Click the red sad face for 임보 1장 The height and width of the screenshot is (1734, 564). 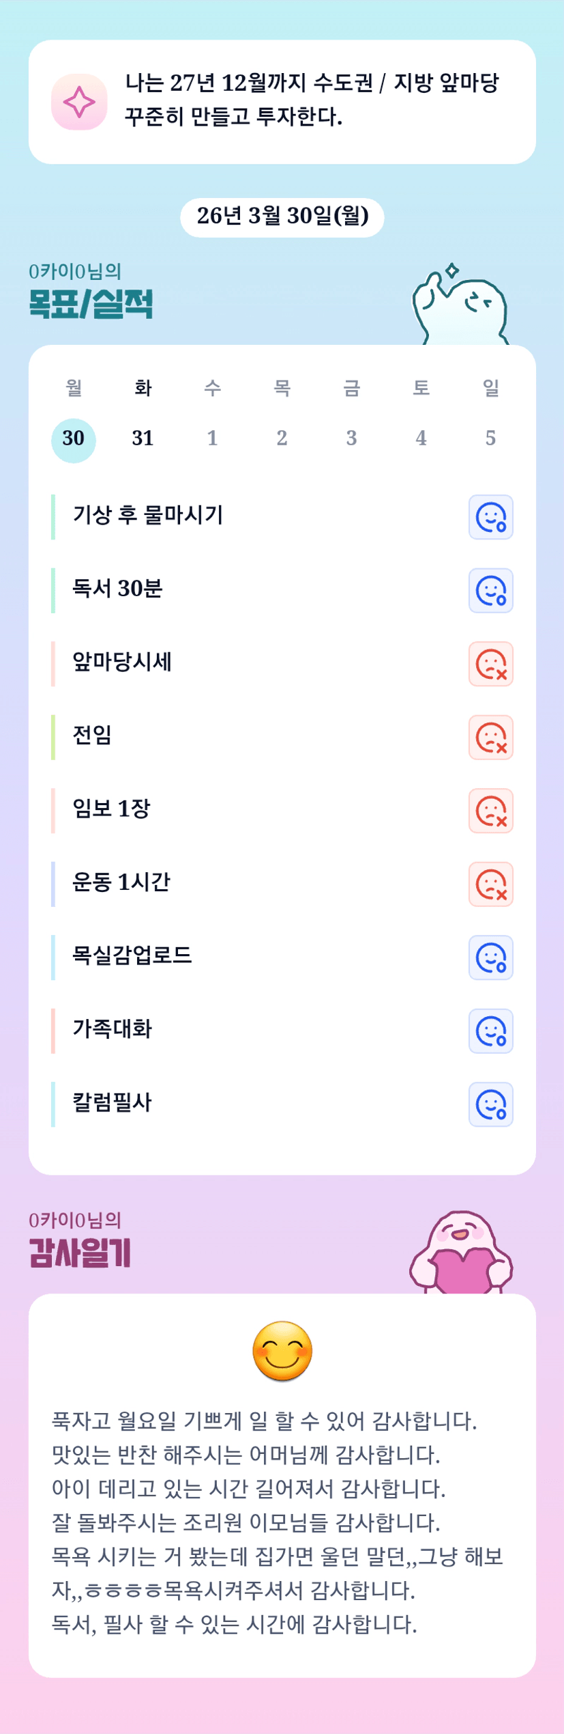point(490,811)
